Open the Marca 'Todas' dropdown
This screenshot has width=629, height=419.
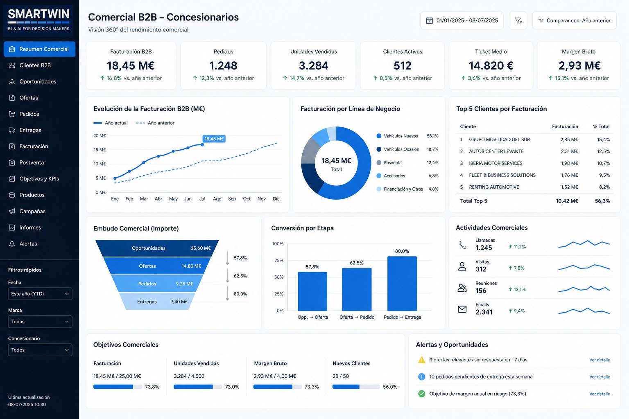coord(40,322)
